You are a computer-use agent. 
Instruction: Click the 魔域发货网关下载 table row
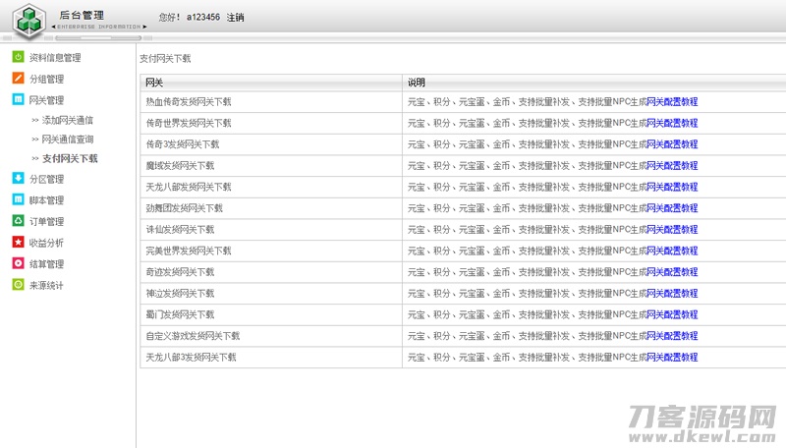[180, 166]
